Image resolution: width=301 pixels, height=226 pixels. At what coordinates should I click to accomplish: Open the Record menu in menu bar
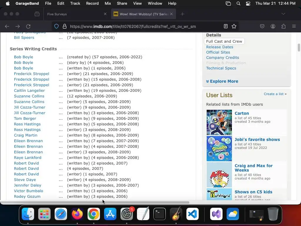(92, 4)
